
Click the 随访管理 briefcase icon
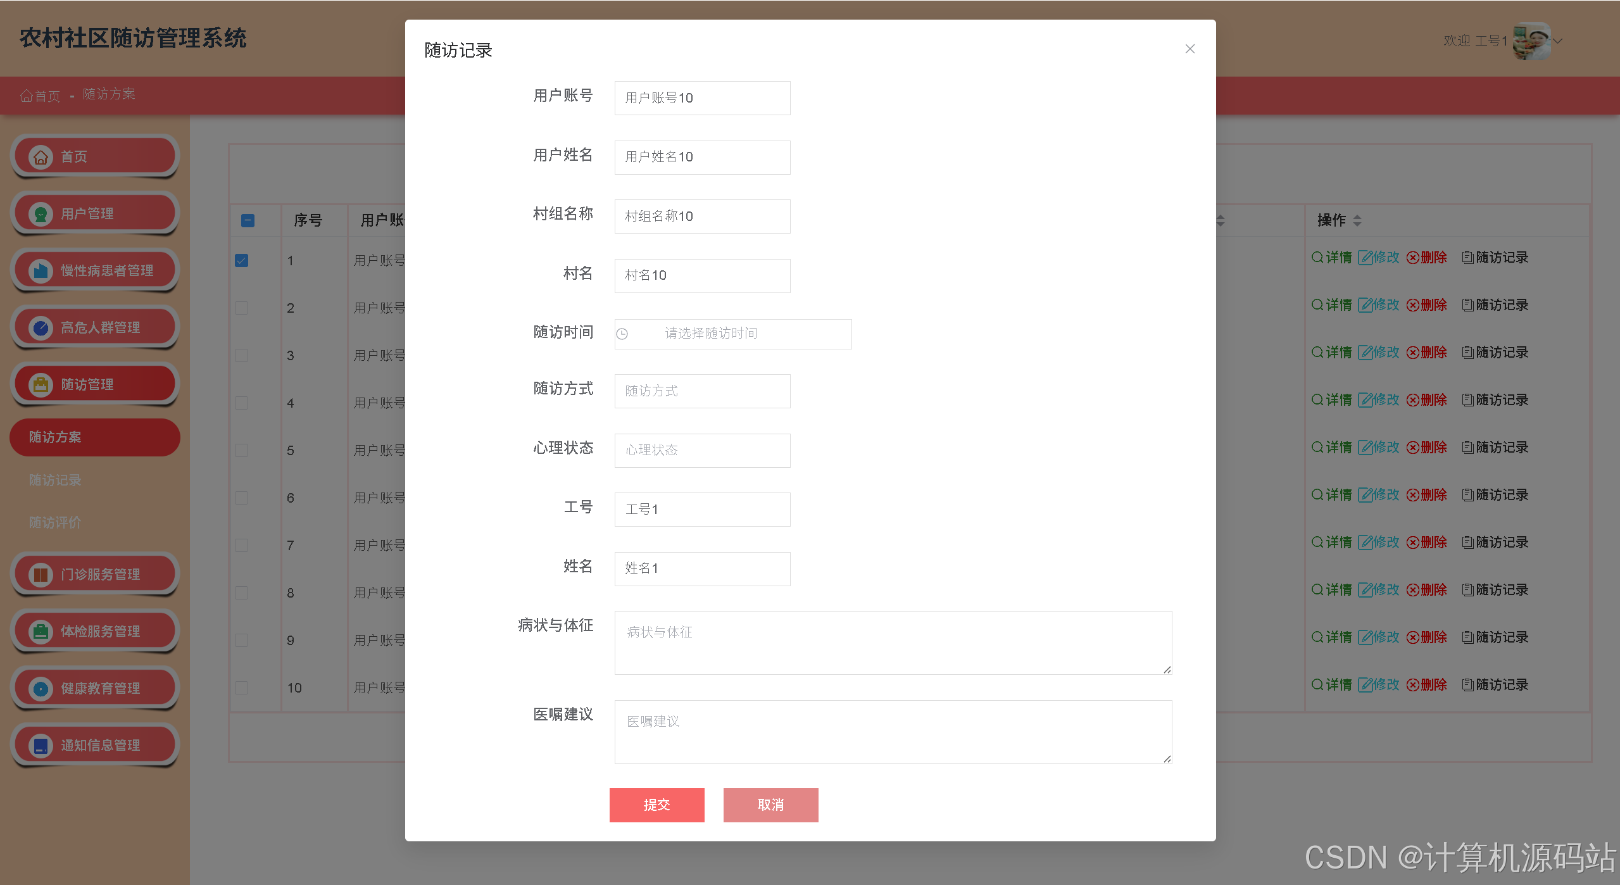[41, 384]
